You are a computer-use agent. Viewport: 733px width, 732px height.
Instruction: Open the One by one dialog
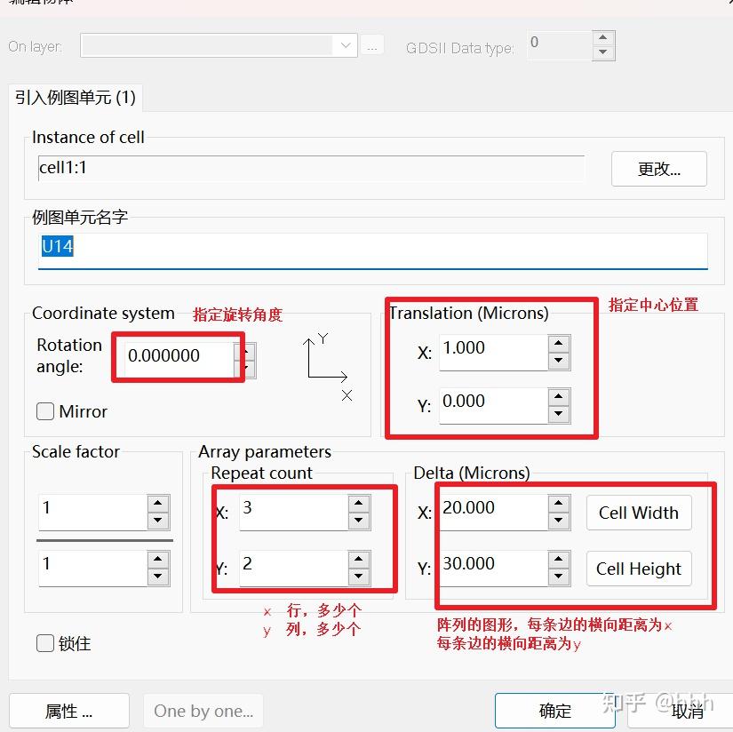point(203,710)
